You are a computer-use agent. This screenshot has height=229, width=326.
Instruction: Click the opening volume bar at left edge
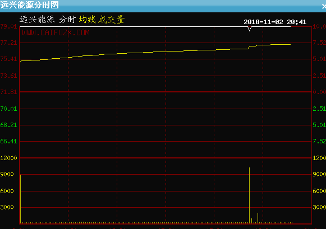point(20,199)
